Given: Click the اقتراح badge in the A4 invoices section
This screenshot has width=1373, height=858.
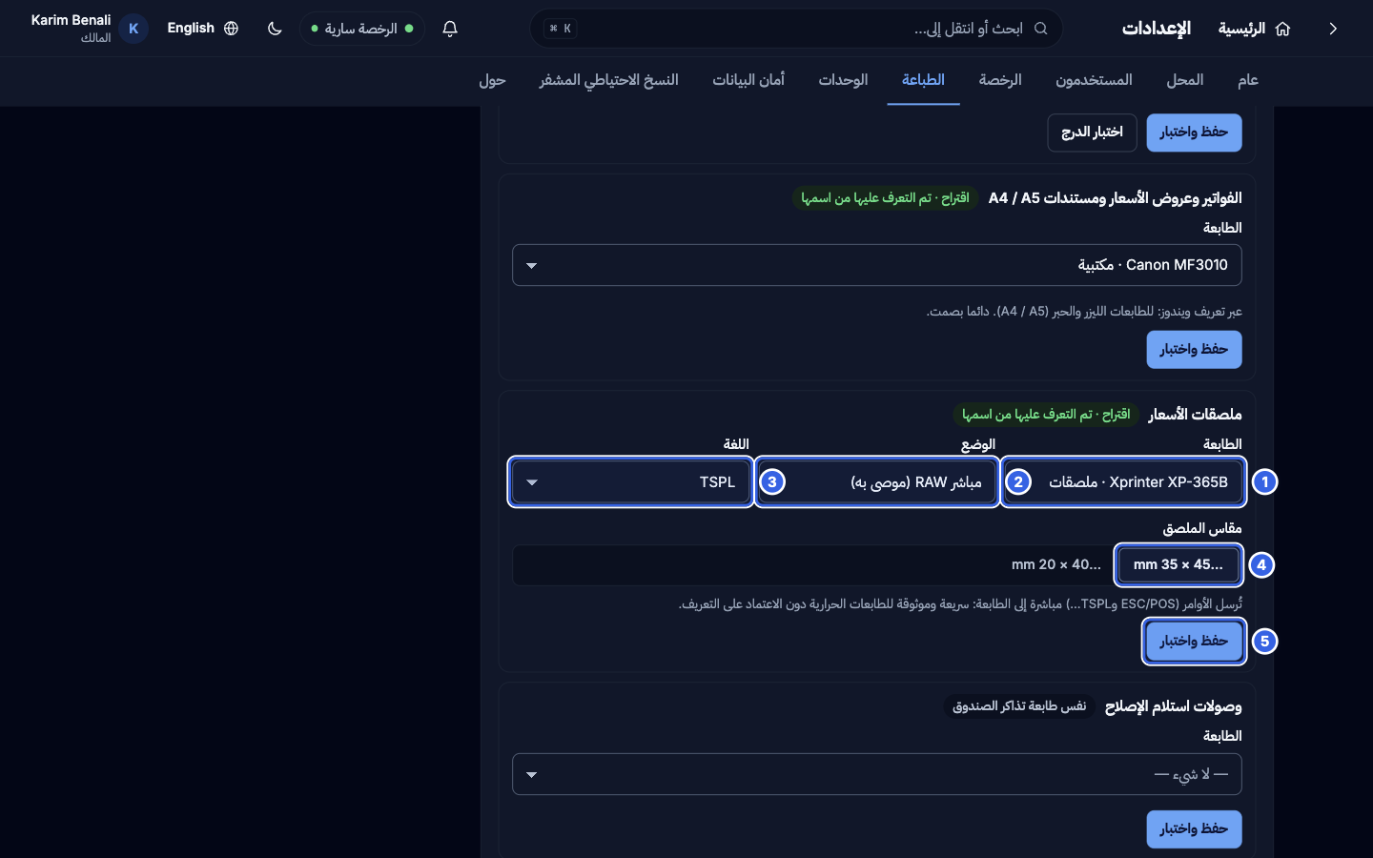Looking at the screenshot, I should (886, 198).
